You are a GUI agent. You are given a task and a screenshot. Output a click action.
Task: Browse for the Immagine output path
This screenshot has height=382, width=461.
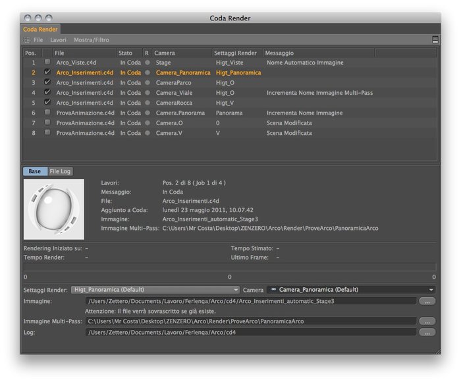click(x=427, y=301)
